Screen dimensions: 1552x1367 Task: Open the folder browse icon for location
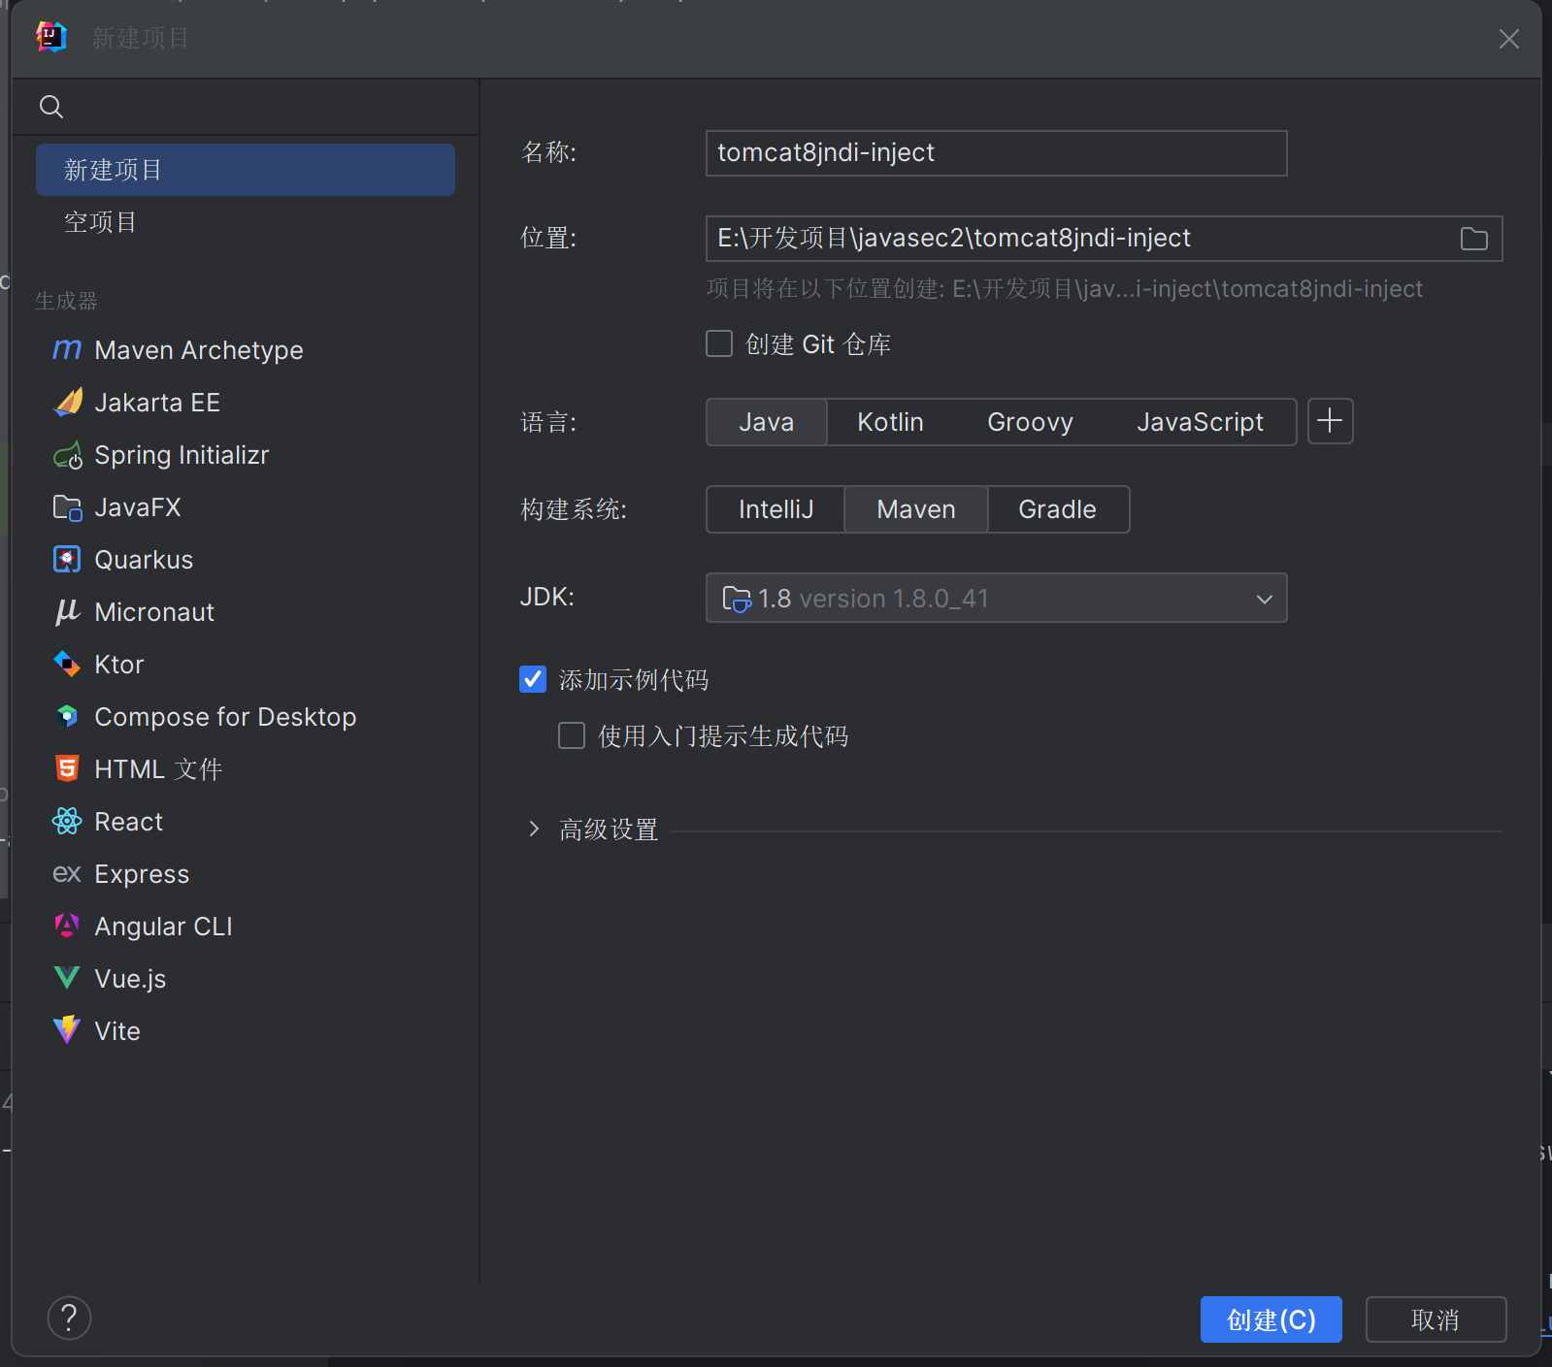[1473, 239]
